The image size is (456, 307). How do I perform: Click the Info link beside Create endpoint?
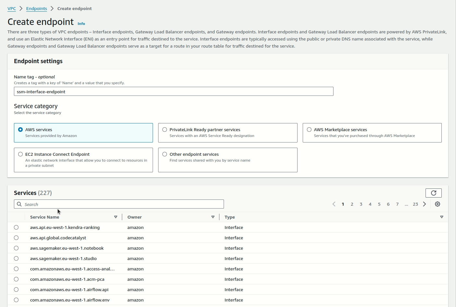[x=81, y=23]
